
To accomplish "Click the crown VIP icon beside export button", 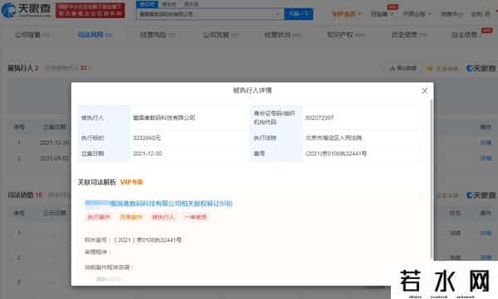I will [x=430, y=69].
